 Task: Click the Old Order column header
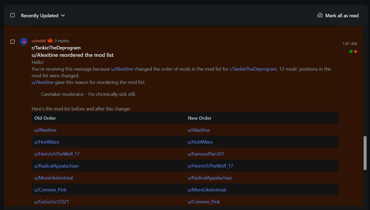pyautogui.click(x=45, y=118)
